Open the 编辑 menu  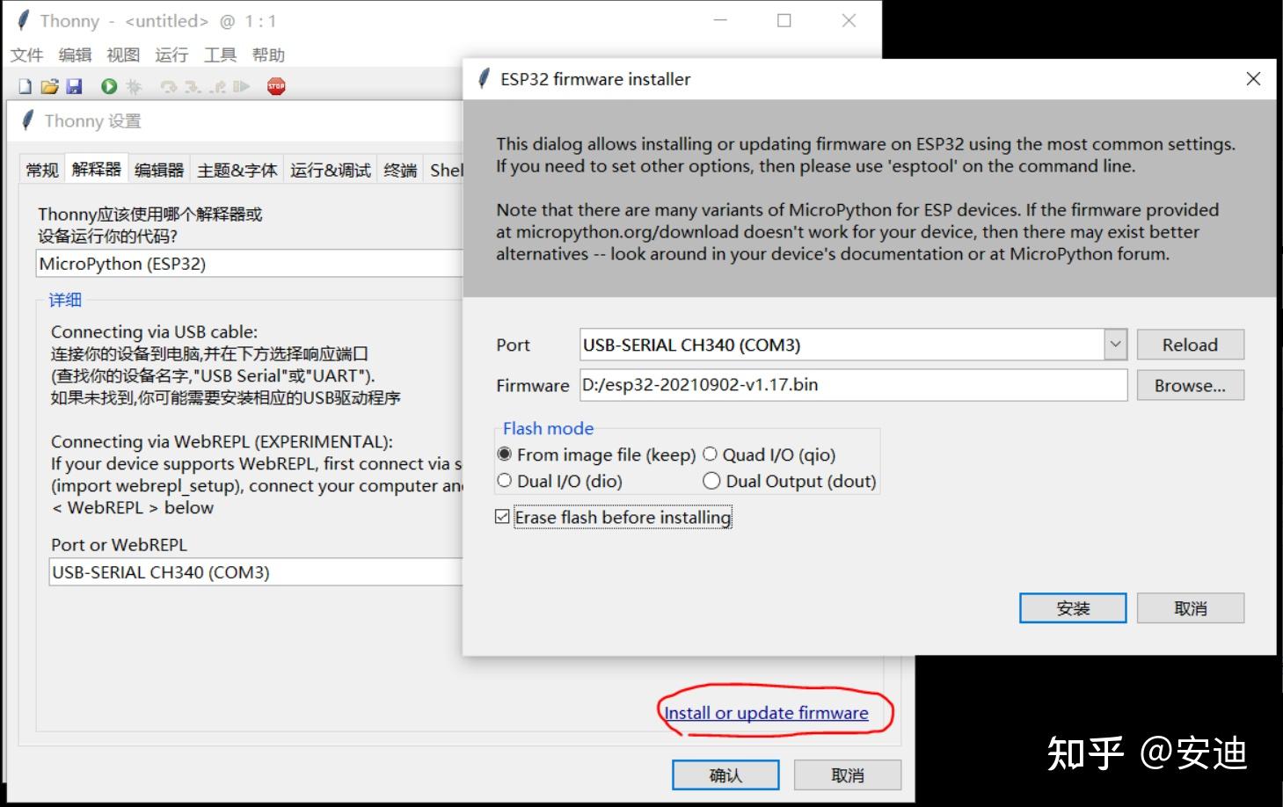point(75,55)
